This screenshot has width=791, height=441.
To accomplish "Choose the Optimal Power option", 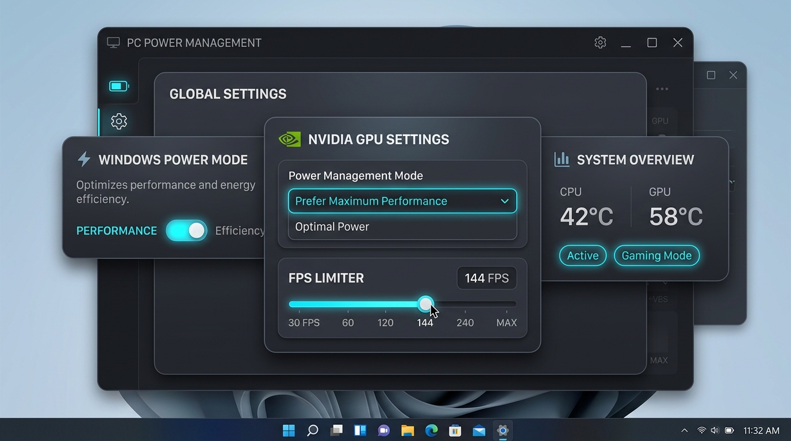I will point(402,226).
